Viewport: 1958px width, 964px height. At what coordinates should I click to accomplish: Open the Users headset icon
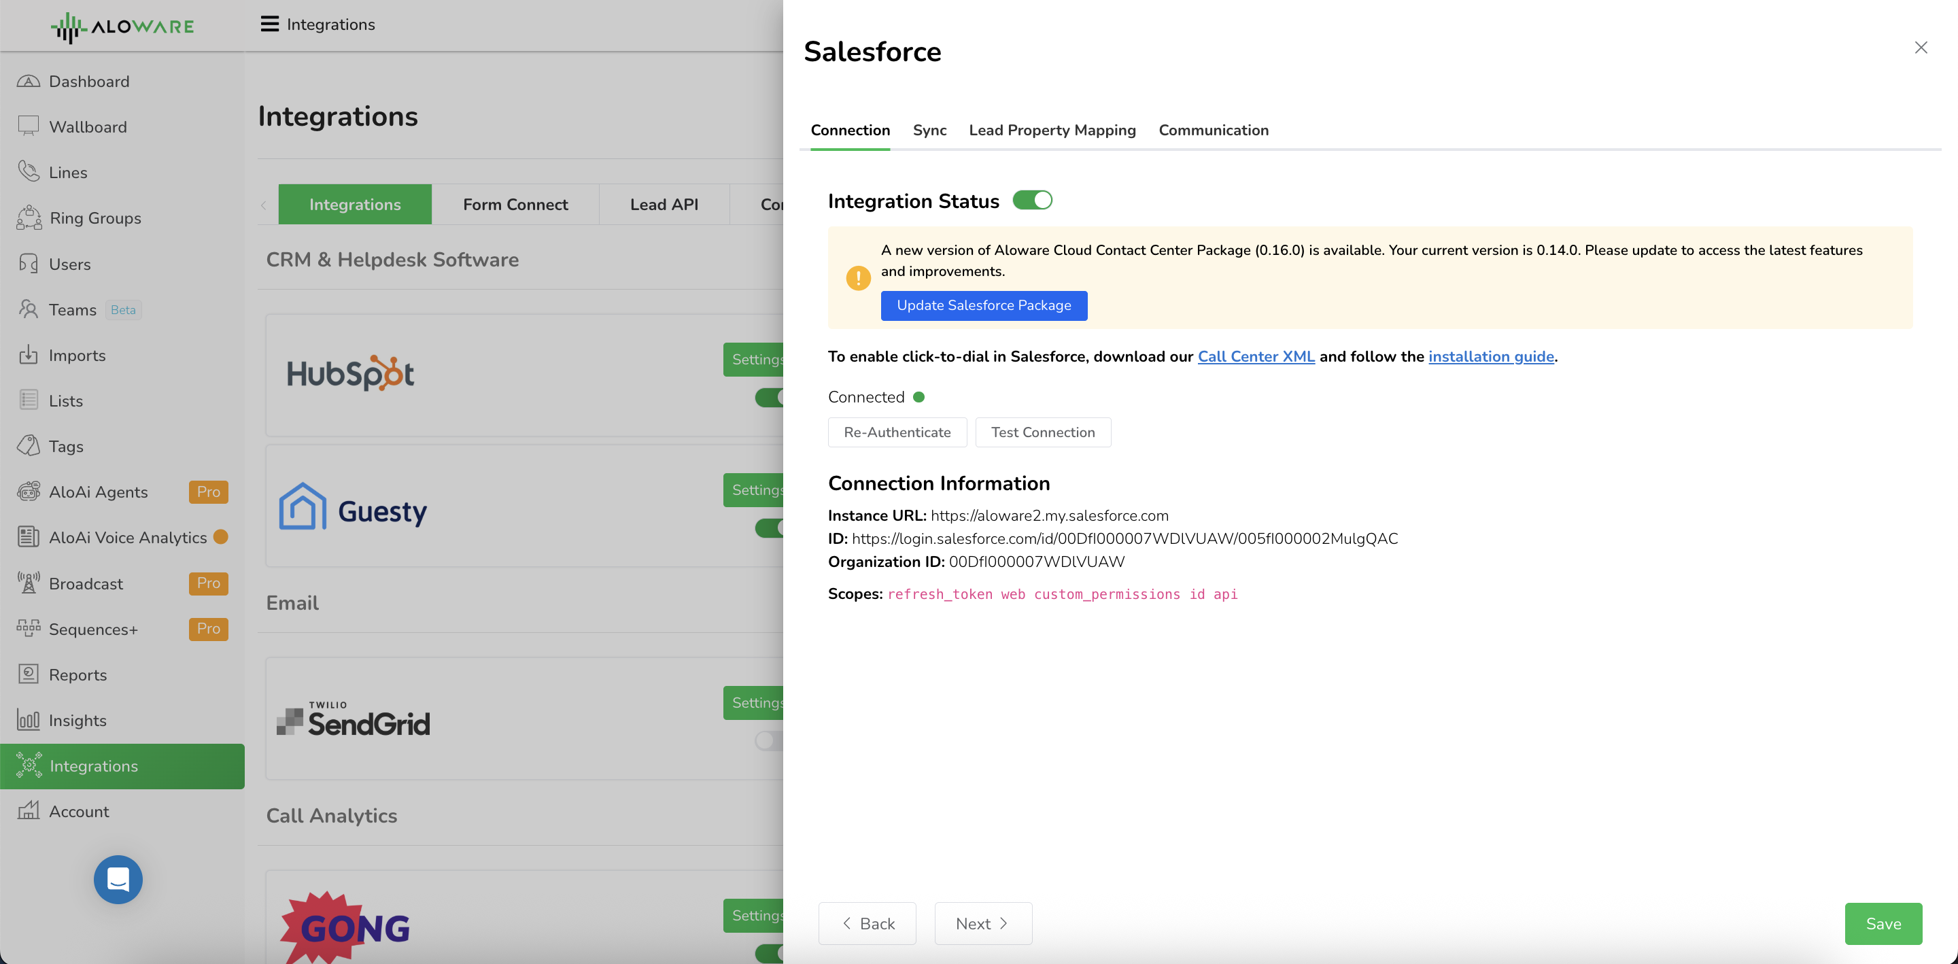(28, 264)
